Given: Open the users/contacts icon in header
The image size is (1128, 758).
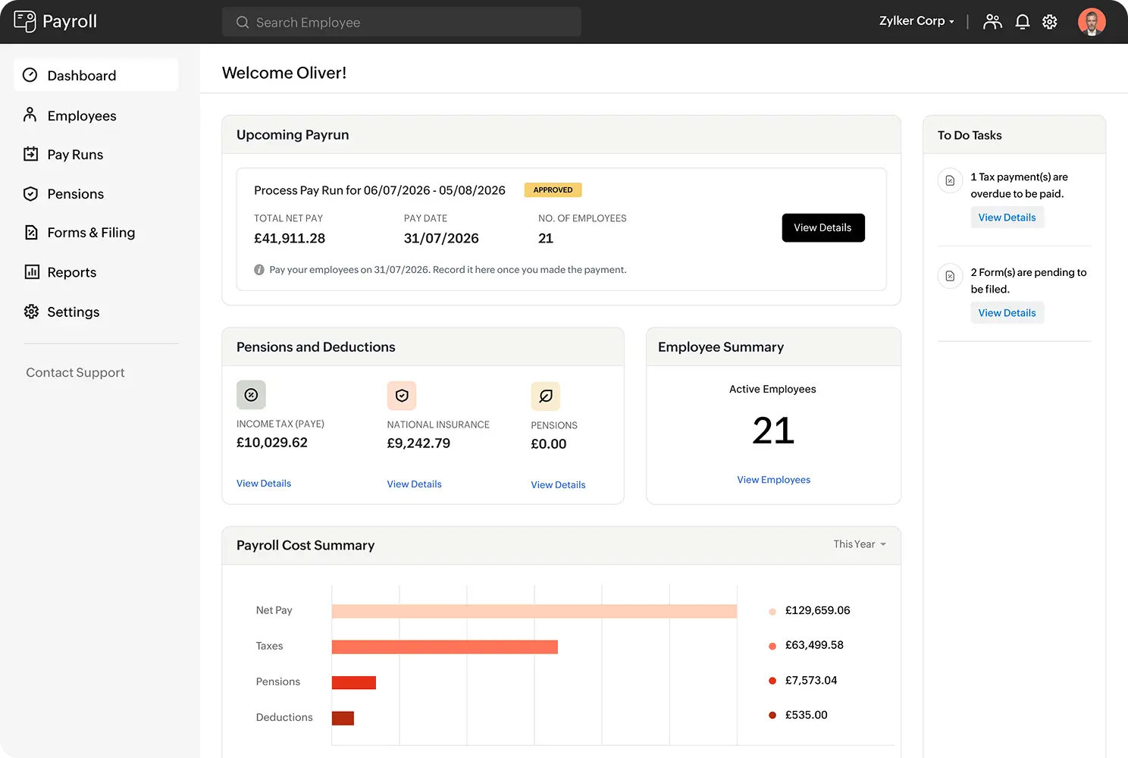Looking at the screenshot, I should 992,22.
